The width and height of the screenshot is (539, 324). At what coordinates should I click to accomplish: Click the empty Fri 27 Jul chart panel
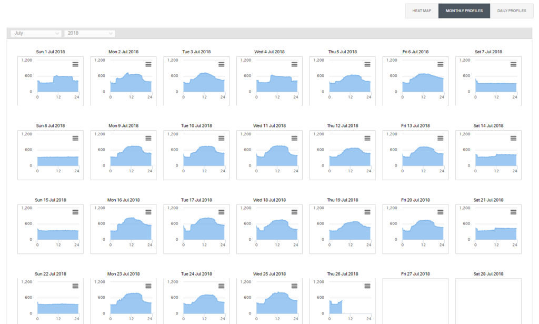(x=415, y=300)
